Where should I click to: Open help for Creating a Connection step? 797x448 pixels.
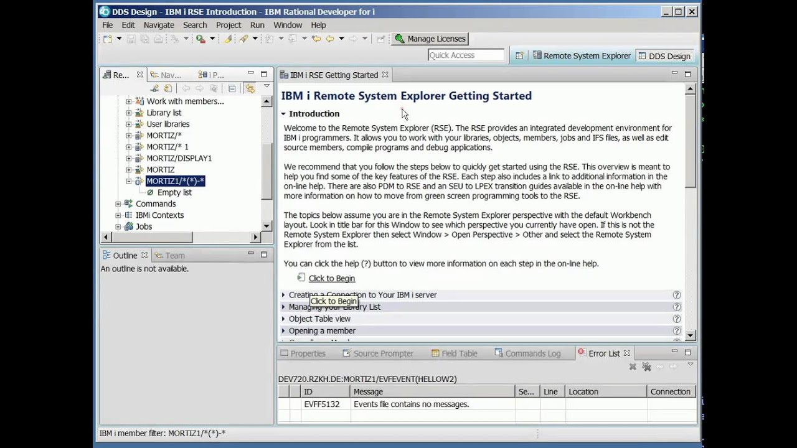tap(677, 295)
